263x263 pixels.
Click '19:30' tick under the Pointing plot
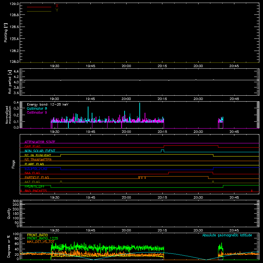tap(55, 66)
